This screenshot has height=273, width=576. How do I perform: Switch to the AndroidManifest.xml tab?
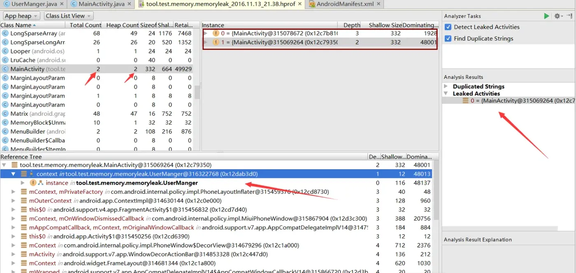coord(345,4)
